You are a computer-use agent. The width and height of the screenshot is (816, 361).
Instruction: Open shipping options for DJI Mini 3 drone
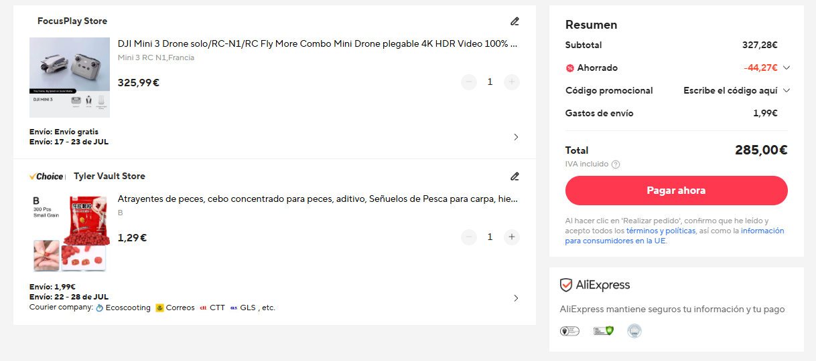(x=516, y=137)
